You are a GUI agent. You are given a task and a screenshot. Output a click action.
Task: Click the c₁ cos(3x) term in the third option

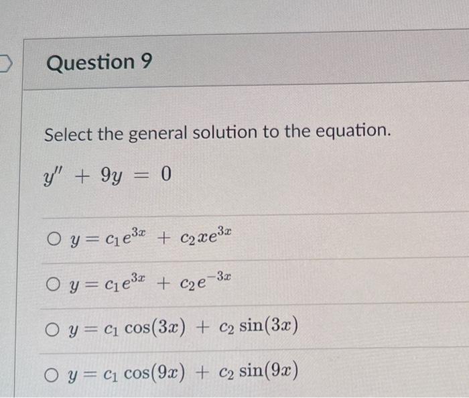145,327
